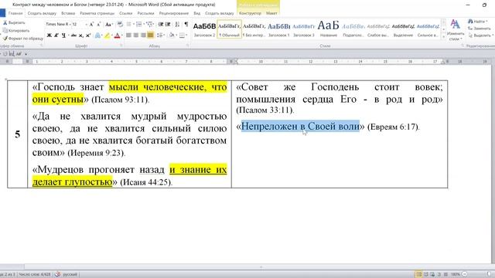This screenshot has width=495, height=278.
Task: Click the spell-check icon in the status bar
Action: click(57, 274)
